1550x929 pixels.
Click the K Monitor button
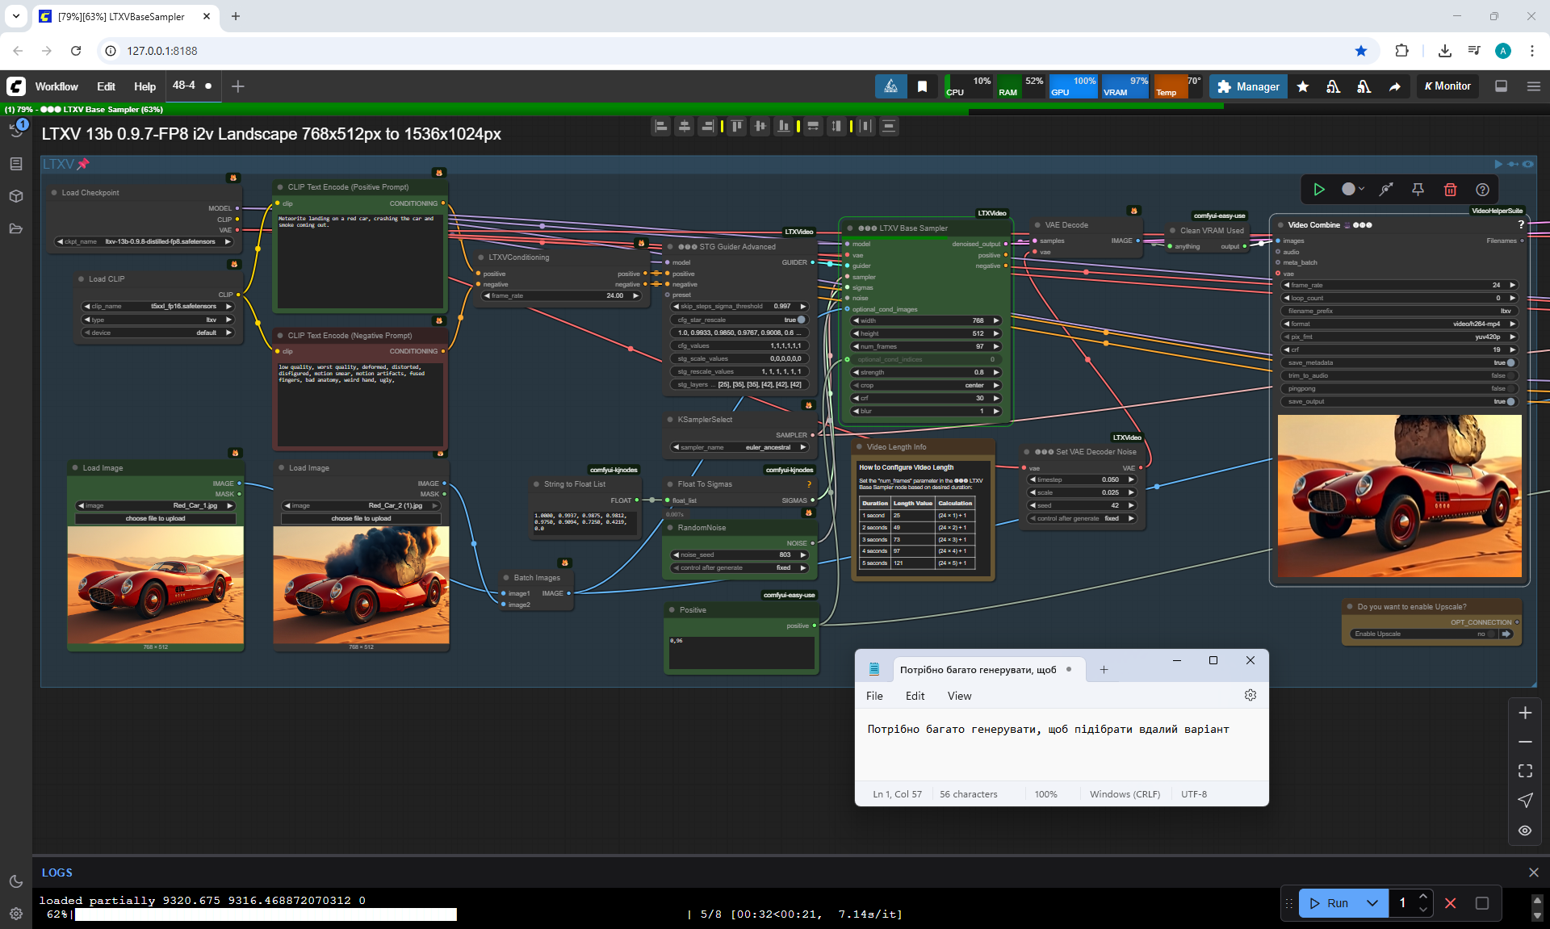(1447, 86)
